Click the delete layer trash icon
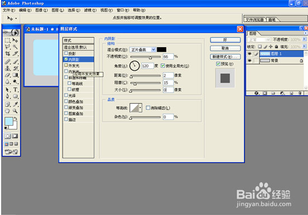The image size is (308, 215). [x=300, y=93]
